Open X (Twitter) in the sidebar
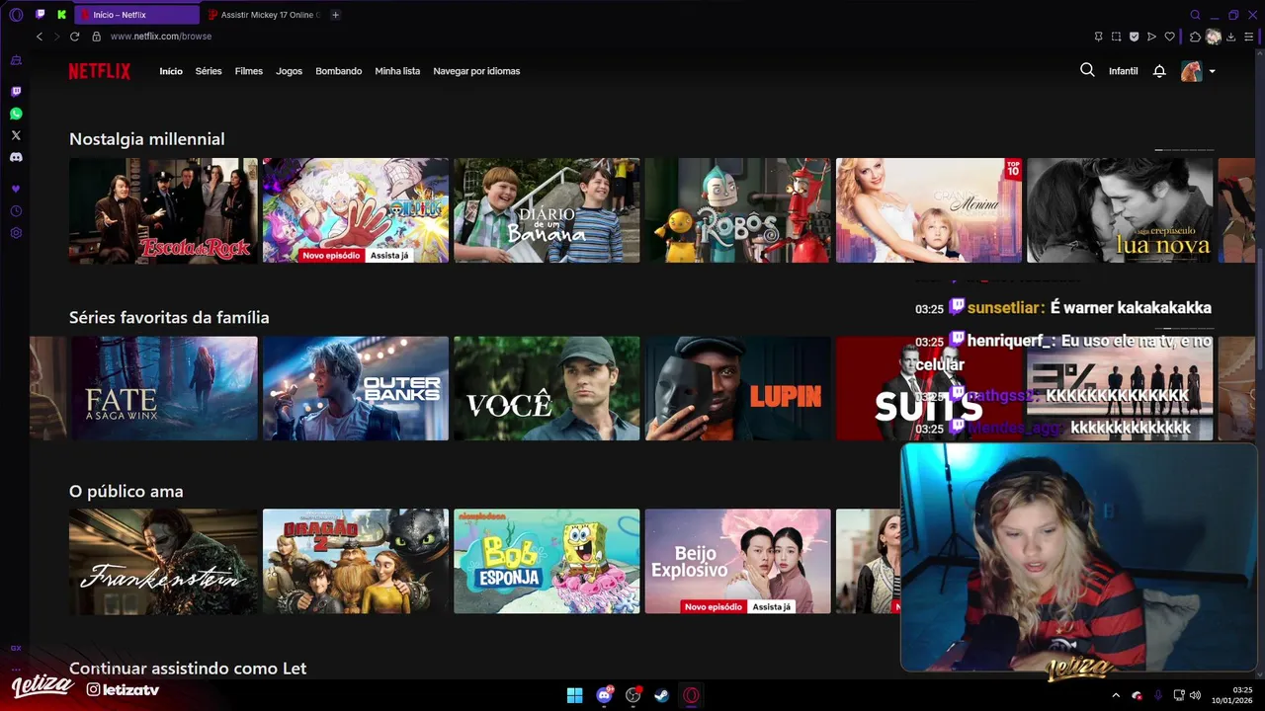The height and width of the screenshot is (711, 1265). point(16,135)
